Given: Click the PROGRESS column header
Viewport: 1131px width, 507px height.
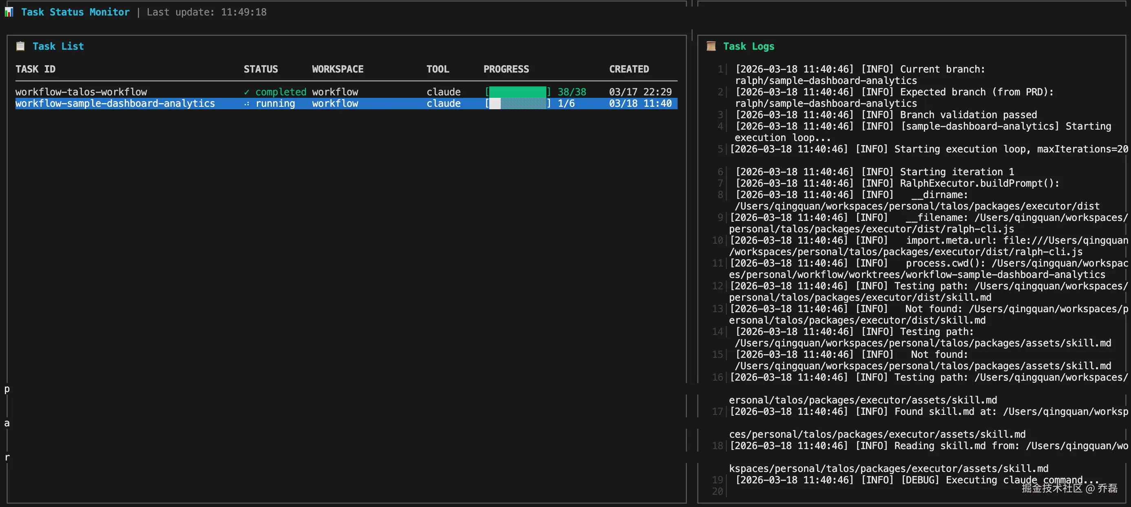Looking at the screenshot, I should pyautogui.click(x=506, y=69).
